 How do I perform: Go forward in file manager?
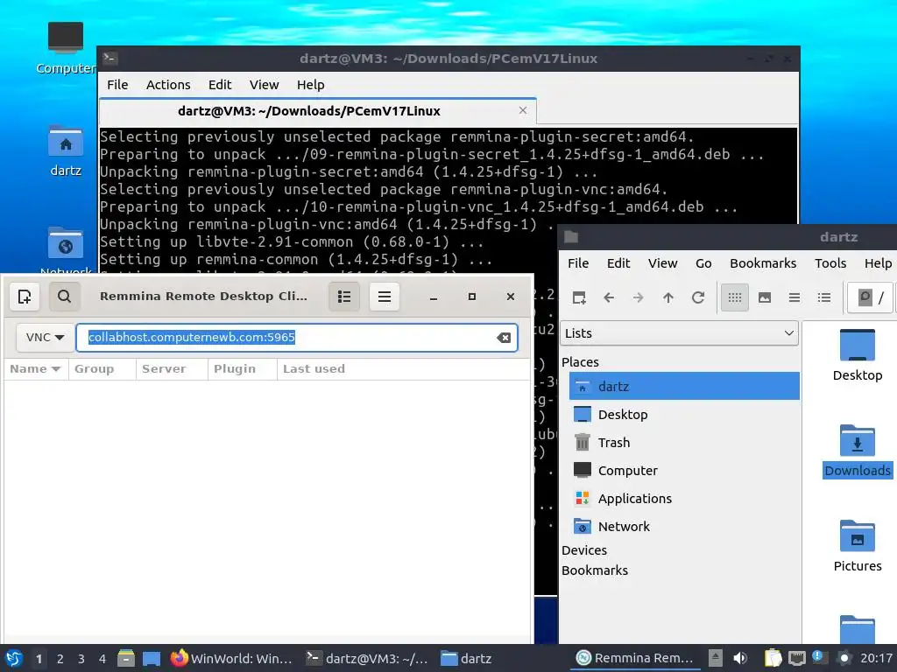coord(639,297)
